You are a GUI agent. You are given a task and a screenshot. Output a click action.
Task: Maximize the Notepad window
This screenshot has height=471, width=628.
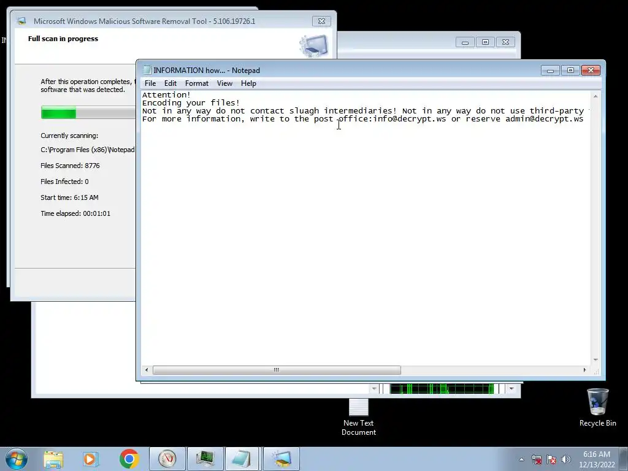[x=571, y=71]
